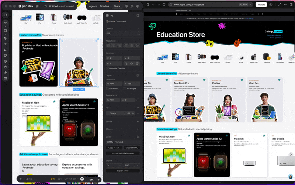
Task: Open the Goodies menu
Action: click(104, 6)
